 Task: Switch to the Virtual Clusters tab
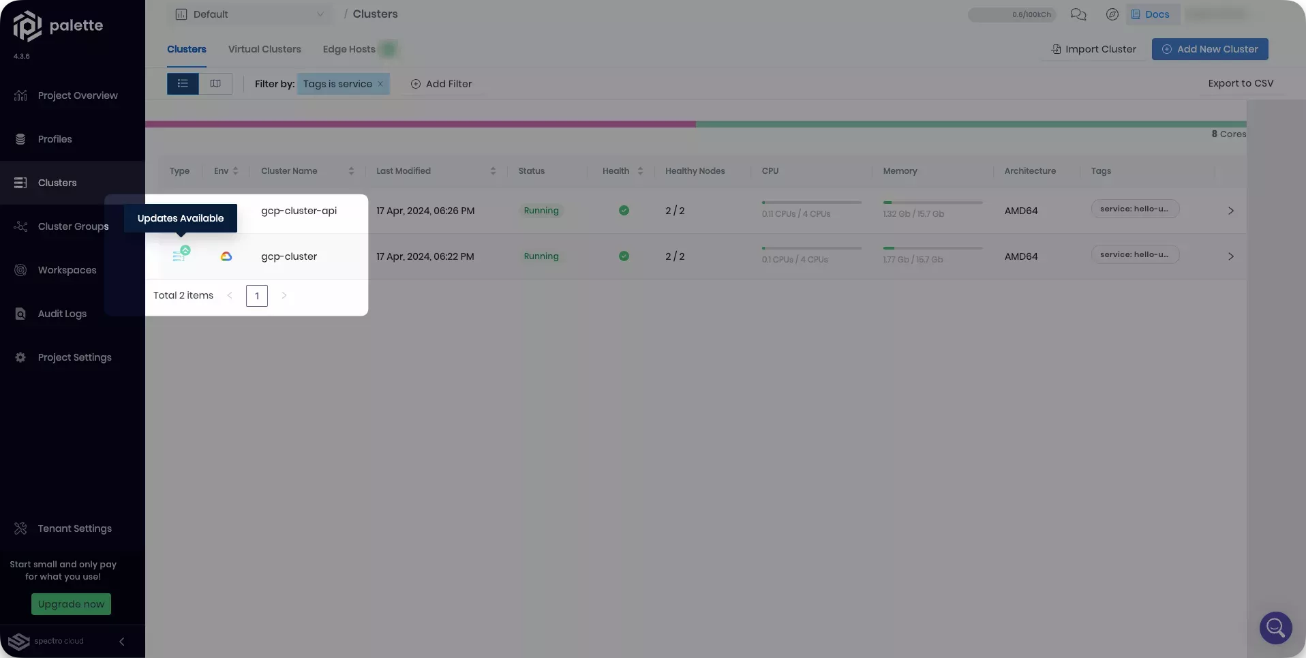264,49
